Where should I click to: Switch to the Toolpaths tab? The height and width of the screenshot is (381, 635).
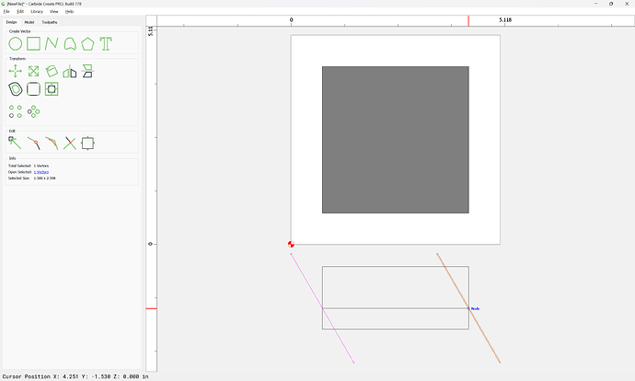point(50,22)
